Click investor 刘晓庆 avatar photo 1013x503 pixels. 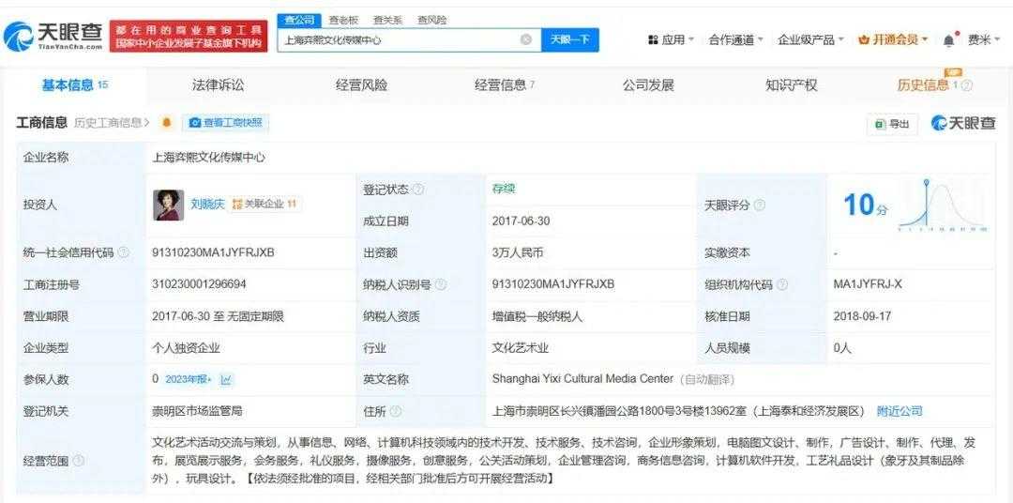pyautogui.click(x=168, y=205)
